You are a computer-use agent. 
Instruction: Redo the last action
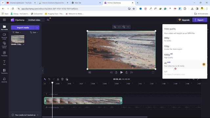point(53,79)
